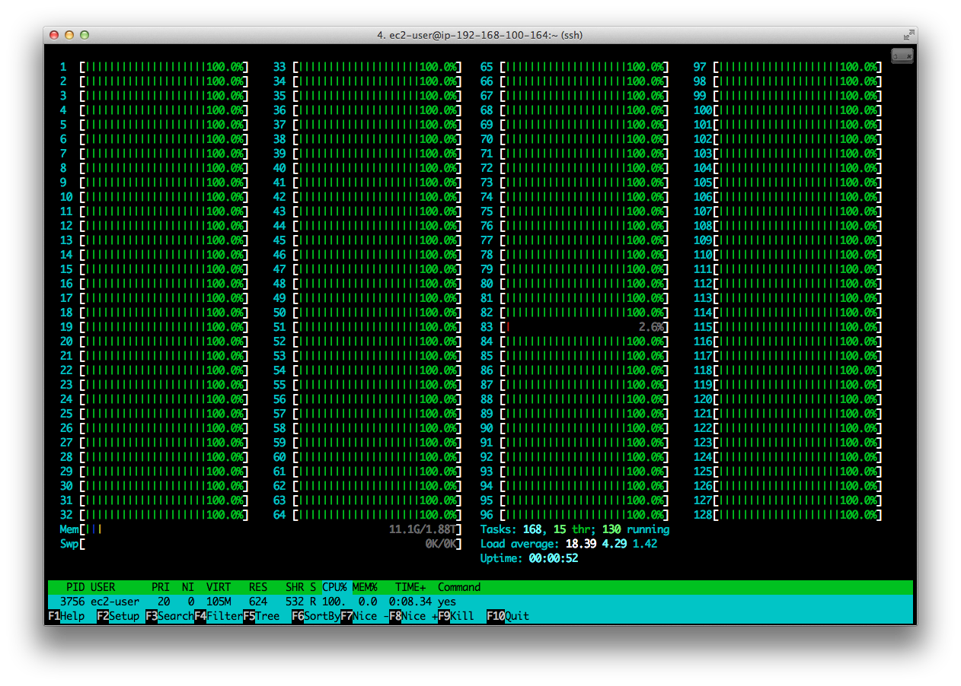Image resolution: width=961 pixels, height=686 pixels.
Task: Click Uptime value 00:00:52
Action: (x=554, y=558)
